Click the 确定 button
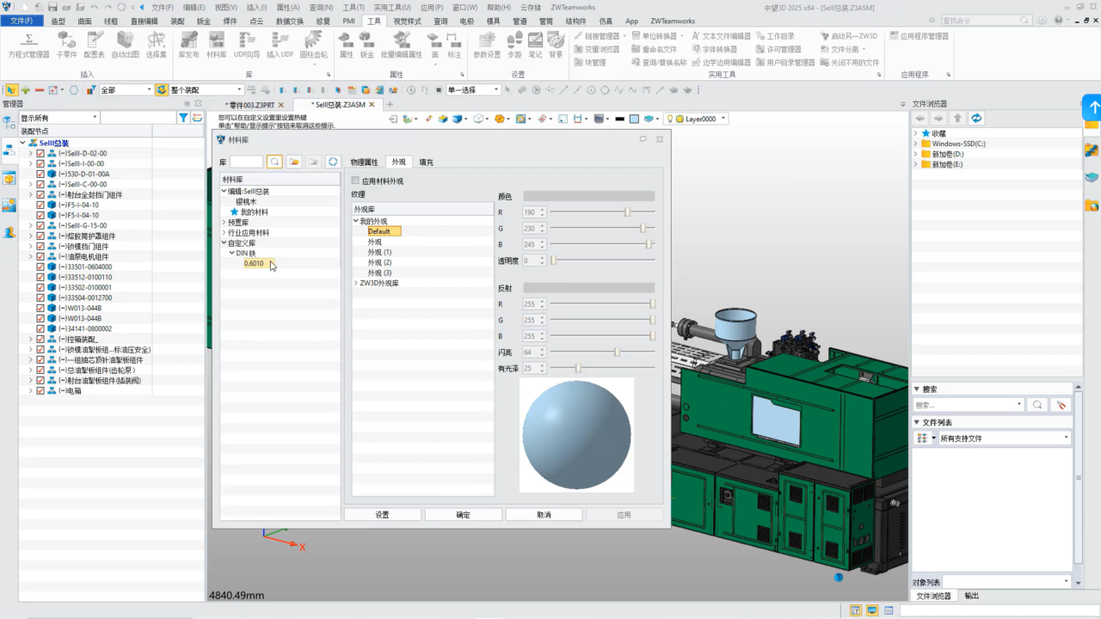The height and width of the screenshot is (619, 1101). pos(463,514)
